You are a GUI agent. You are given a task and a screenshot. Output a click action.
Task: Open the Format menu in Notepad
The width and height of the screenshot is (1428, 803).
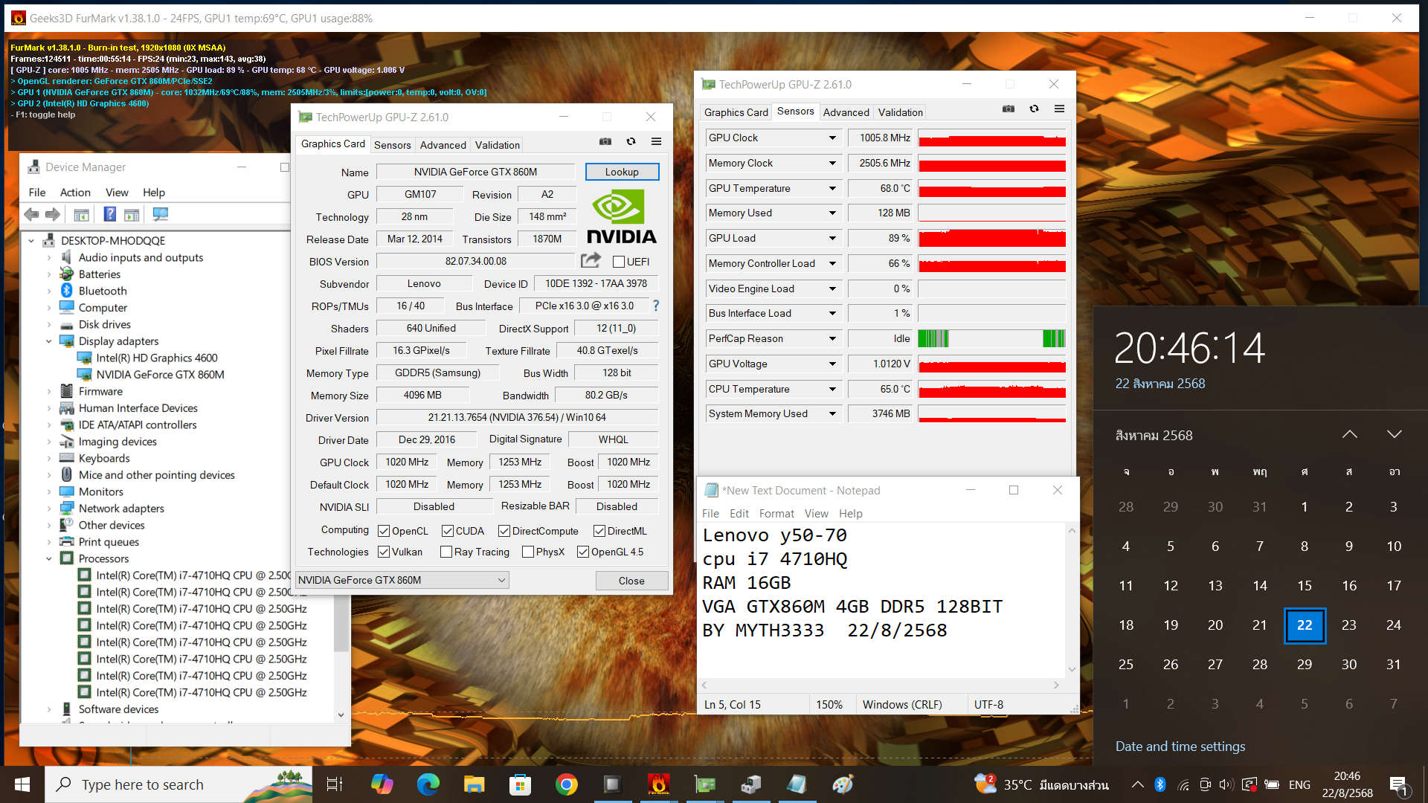(x=776, y=513)
